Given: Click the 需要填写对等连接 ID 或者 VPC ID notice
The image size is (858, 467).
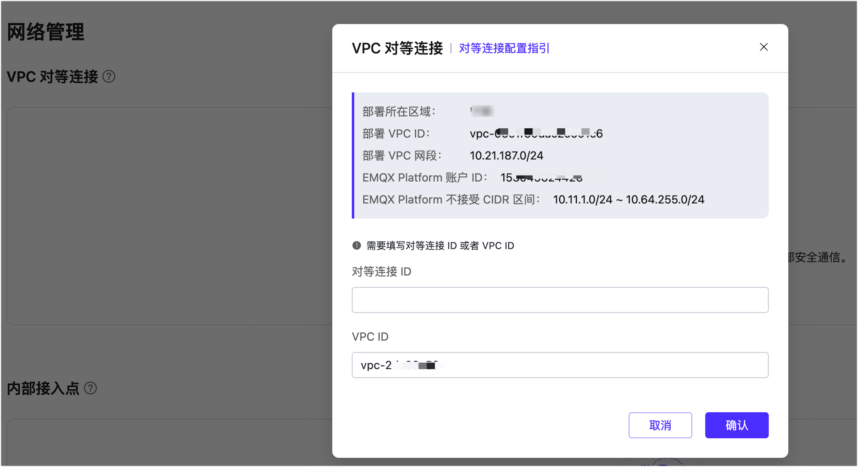Looking at the screenshot, I should tap(440, 246).
